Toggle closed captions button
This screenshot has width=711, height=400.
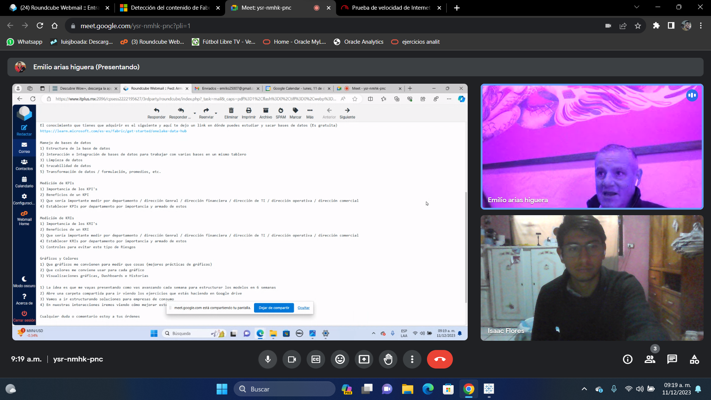coord(316,359)
